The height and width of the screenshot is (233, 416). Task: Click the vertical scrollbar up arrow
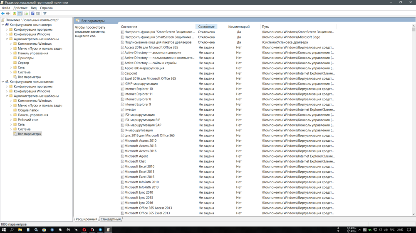click(x=414, y=26)
